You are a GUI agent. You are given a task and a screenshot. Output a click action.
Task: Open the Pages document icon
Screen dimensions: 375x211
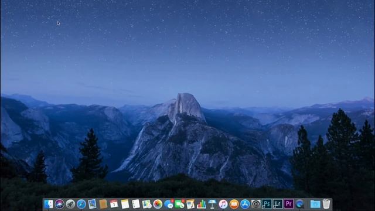coord(190,204)
